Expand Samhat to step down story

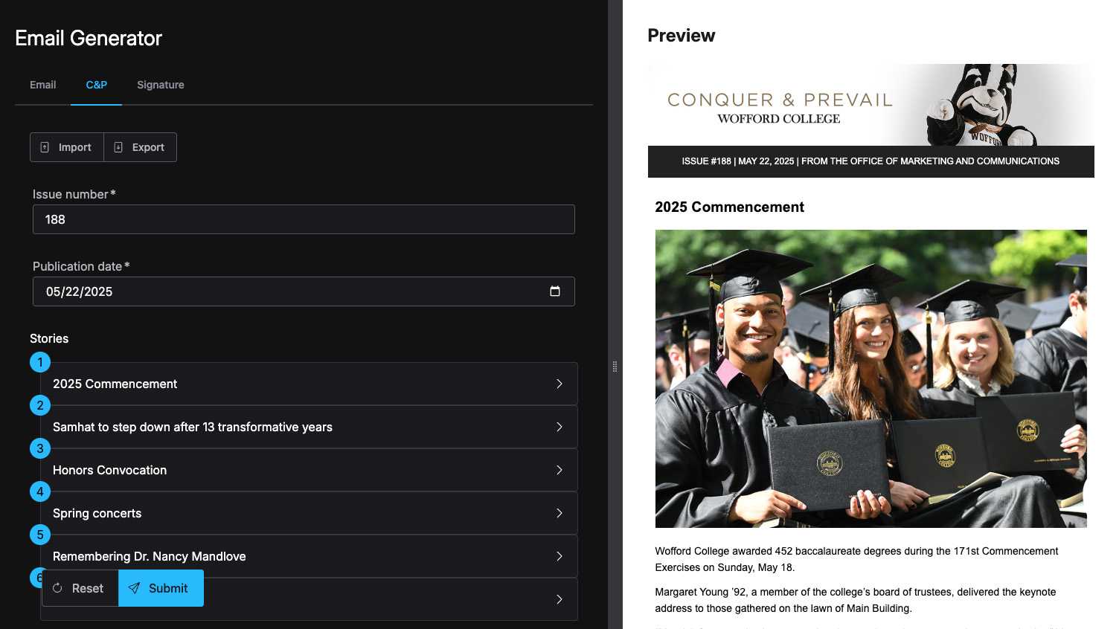[x=559, y=427]
